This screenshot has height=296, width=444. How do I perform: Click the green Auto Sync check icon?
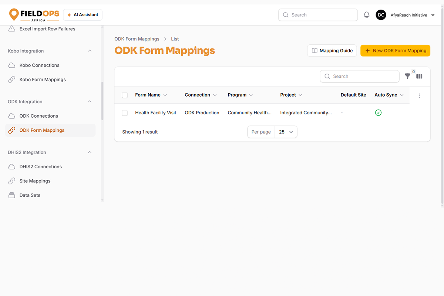coord(378,113)
